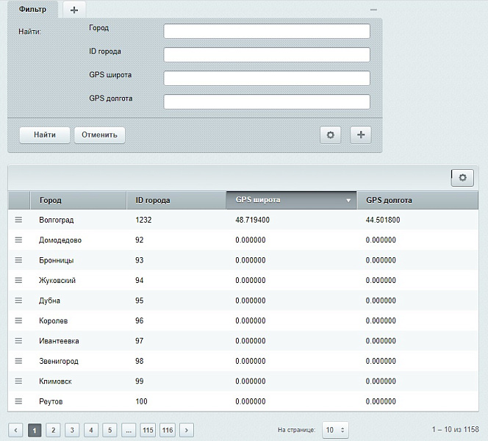488x441 pixels.
Task: Open row menu for Волгоград
Action: (19, 220)
